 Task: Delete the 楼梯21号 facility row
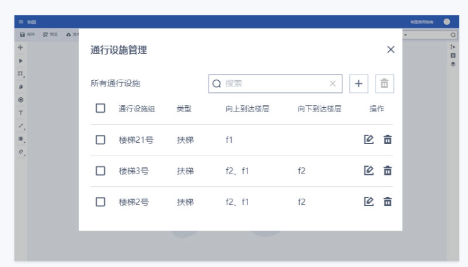tap(388, 140)
